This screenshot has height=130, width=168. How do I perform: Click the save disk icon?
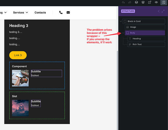(164, 2)
